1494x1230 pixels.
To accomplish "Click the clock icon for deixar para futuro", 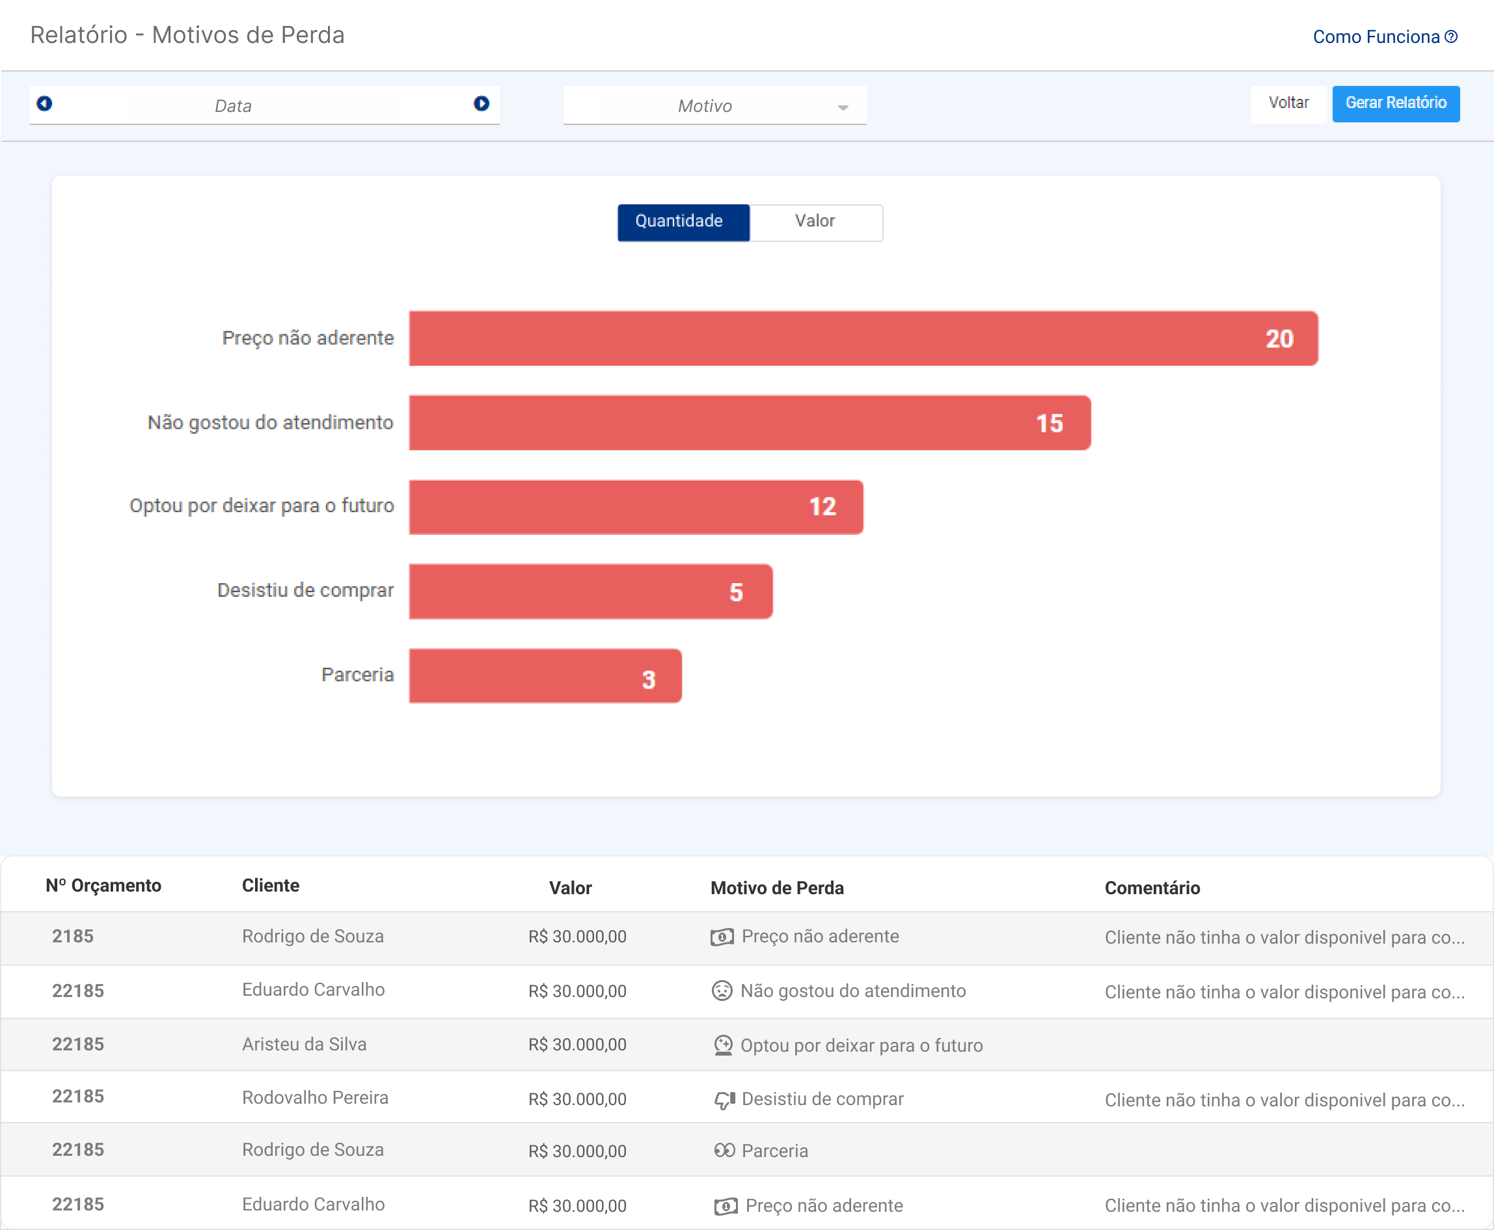I will point(722,1045).
